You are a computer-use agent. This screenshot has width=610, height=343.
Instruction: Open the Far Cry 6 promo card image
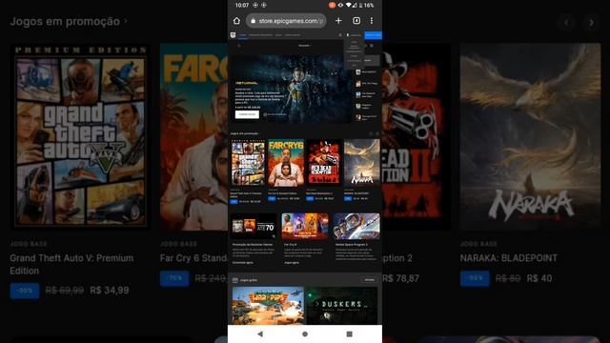[x=305, y=226]
